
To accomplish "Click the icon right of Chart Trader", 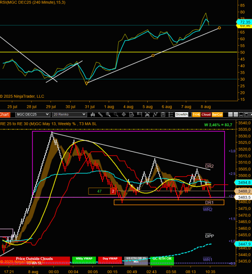I will (147, 114).
